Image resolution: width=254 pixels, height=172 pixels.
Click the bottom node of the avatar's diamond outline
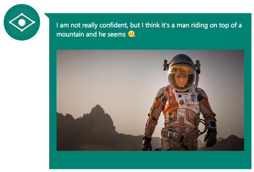pyautogui.click(x=22, y=31)
